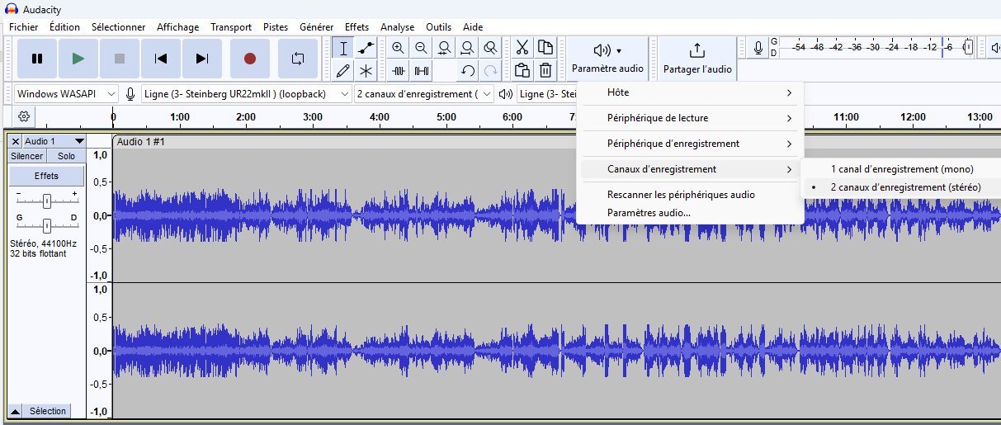Select the Draw pencil tool
This screenshot has height=425, width=1001.
click(x=343, y=70)
